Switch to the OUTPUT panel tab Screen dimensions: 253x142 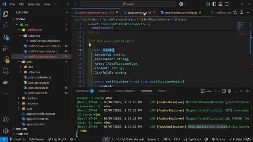point(104,91)
